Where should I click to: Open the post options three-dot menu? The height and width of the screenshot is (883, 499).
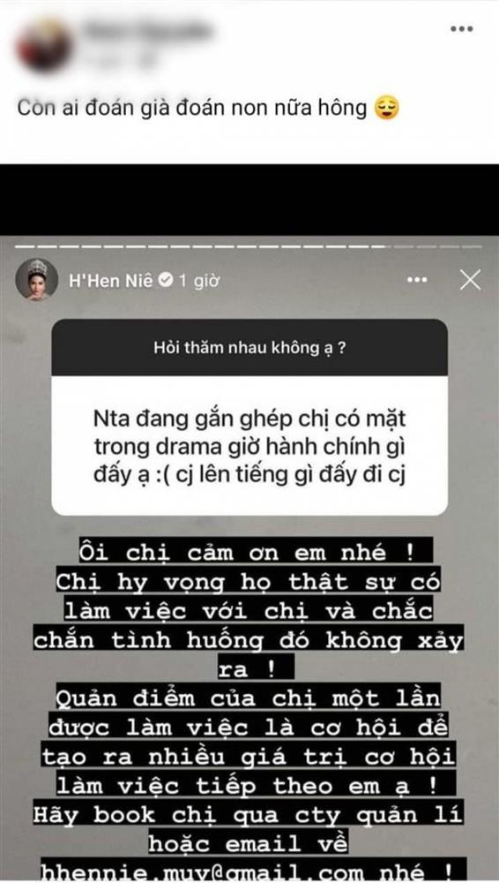coord(461,29)
